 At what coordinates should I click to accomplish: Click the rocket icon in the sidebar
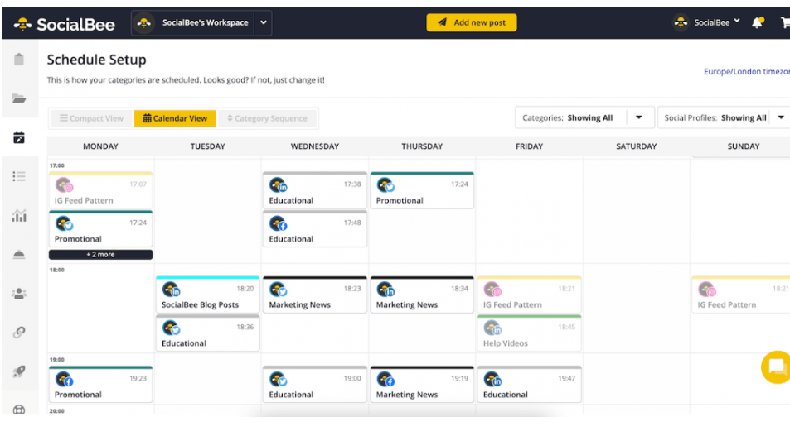[19, 371]
